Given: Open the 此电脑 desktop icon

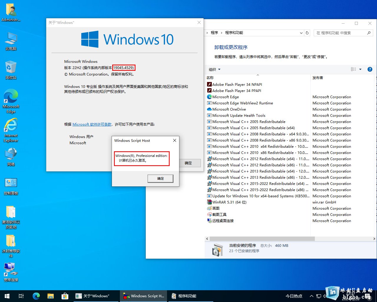Looking at the screenshot, I should click(x=11, y=42).
